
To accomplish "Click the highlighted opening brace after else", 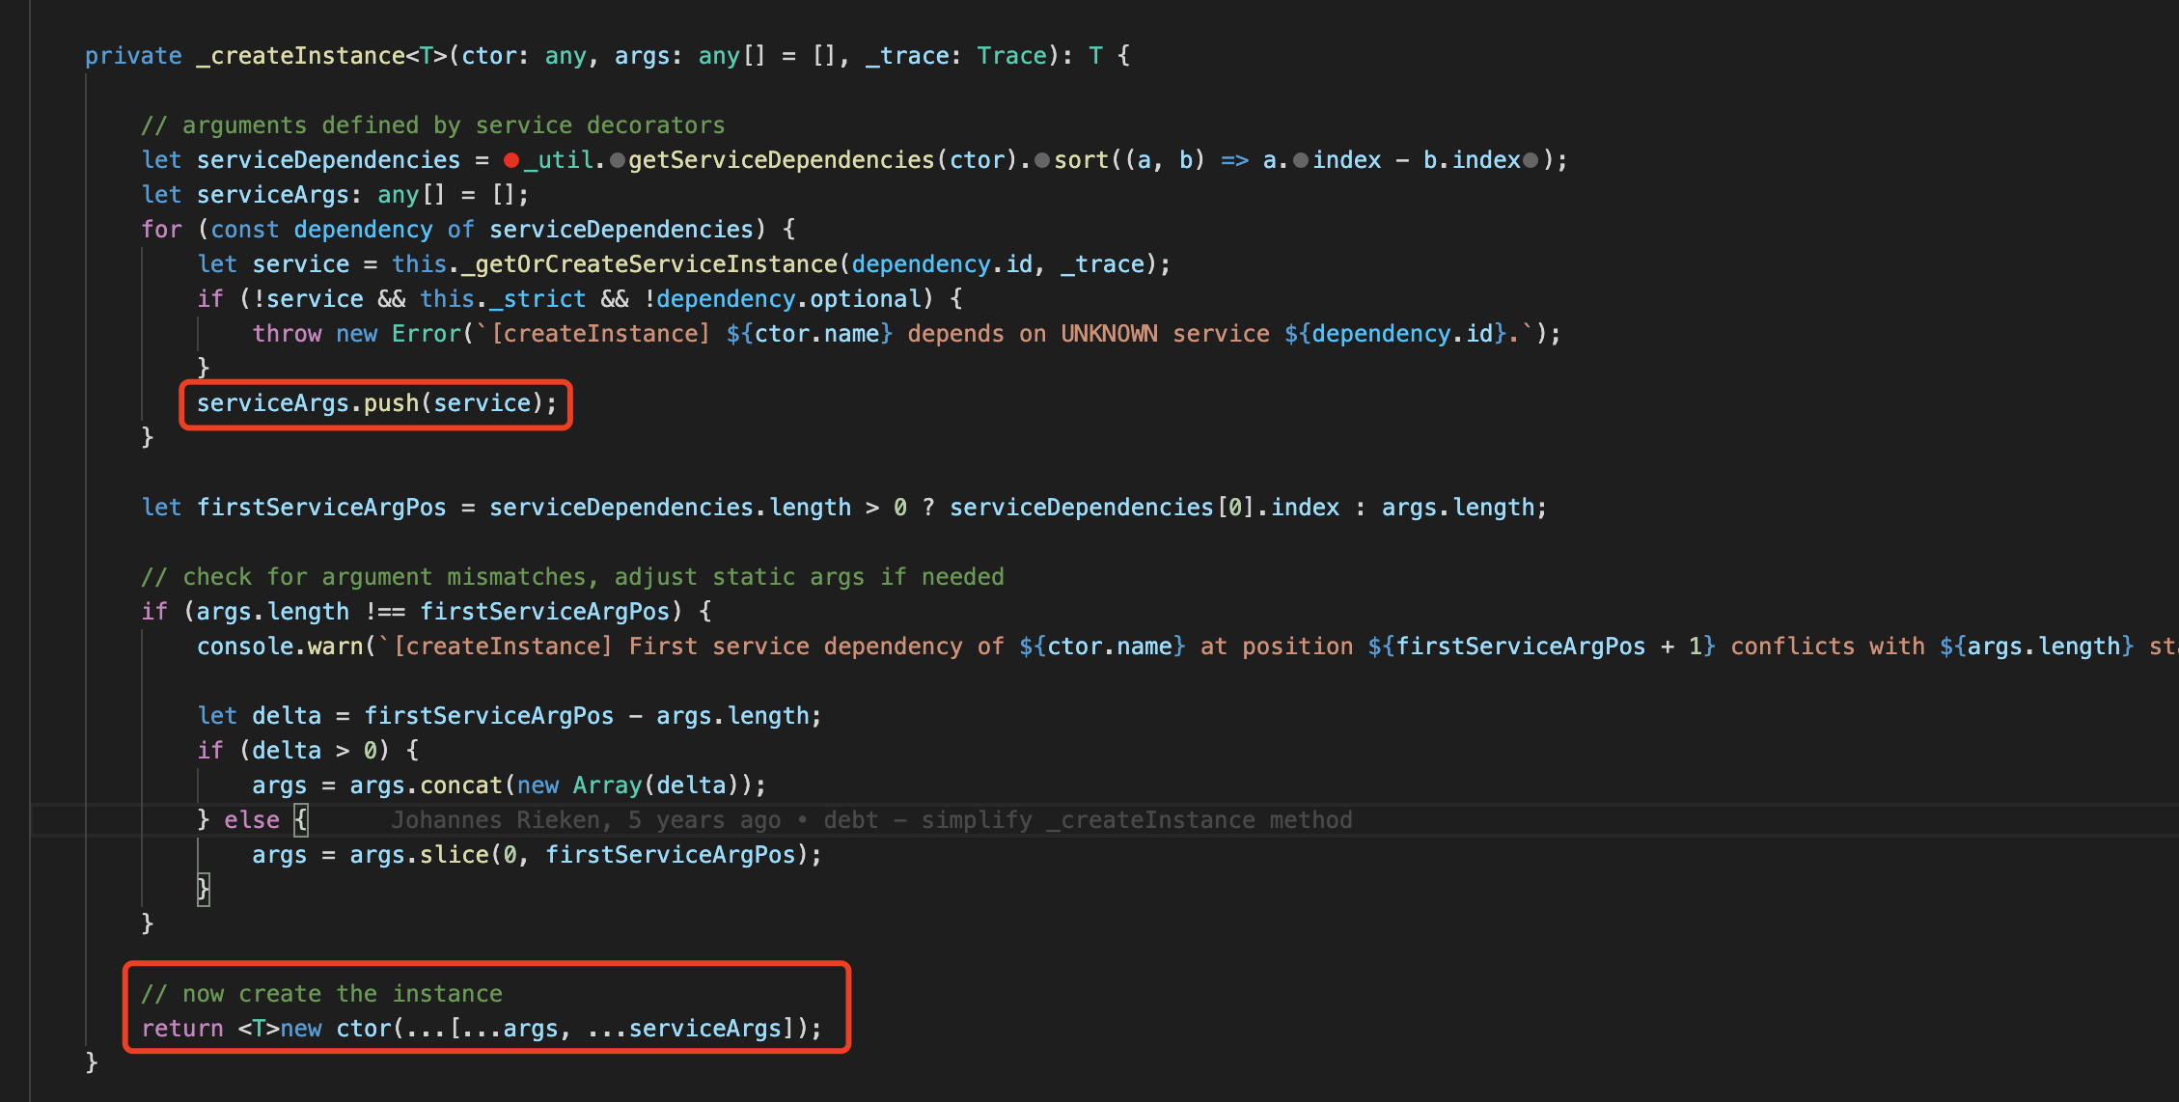I will 301,820.
